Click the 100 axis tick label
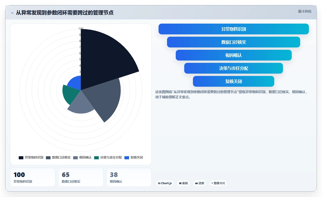The image size is (322, 197). 81,29
